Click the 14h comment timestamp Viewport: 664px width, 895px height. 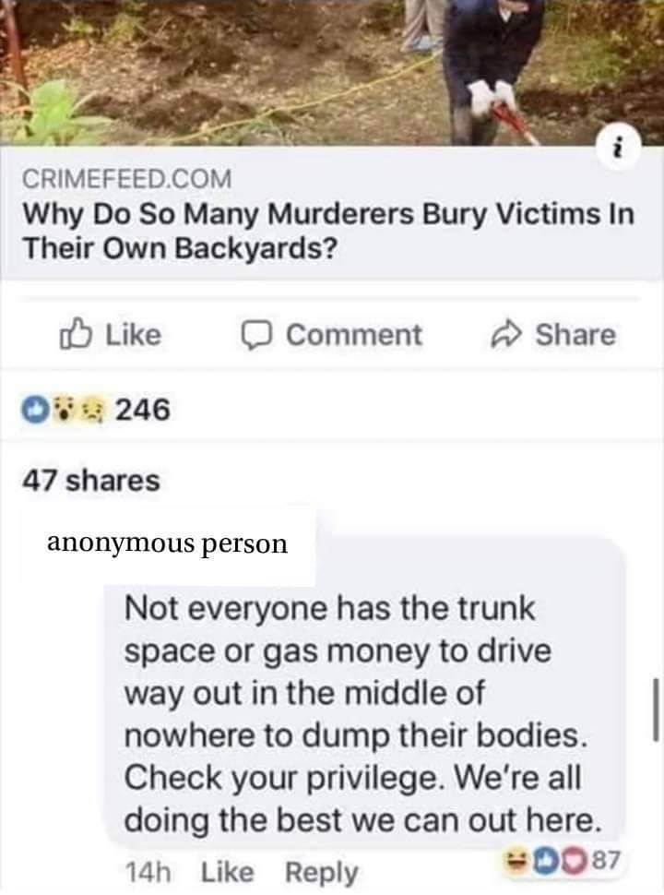tap(148, 873)
